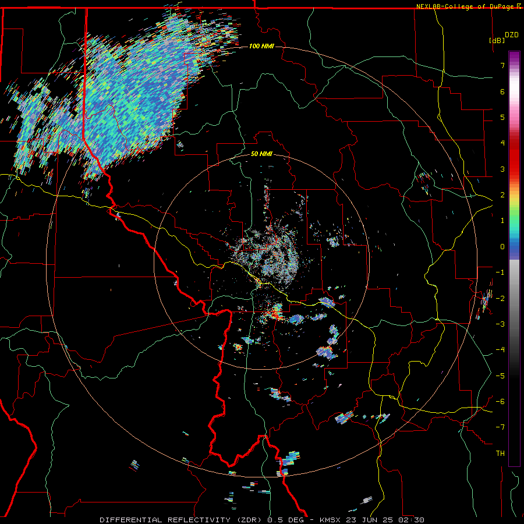This screenshot has height=524, width=524.
Task: Select the -7 dB scale value
Action: pyautogui.click(x=500, y=427)
